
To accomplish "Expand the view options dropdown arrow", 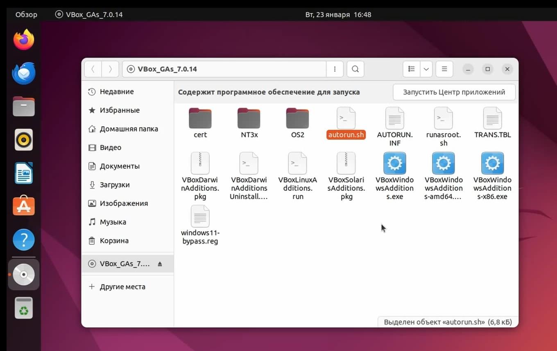I will coord(426,69).
